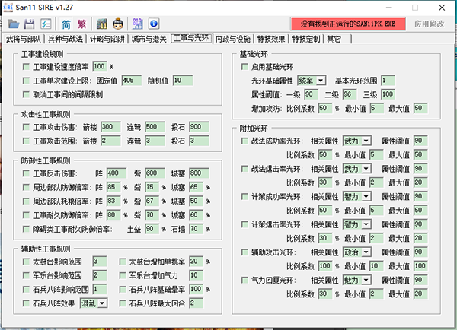Click 工事反击伤害 城塞 800 field
Image resolution: width=457 pixels, height=330 pixels.
[199, 173]
